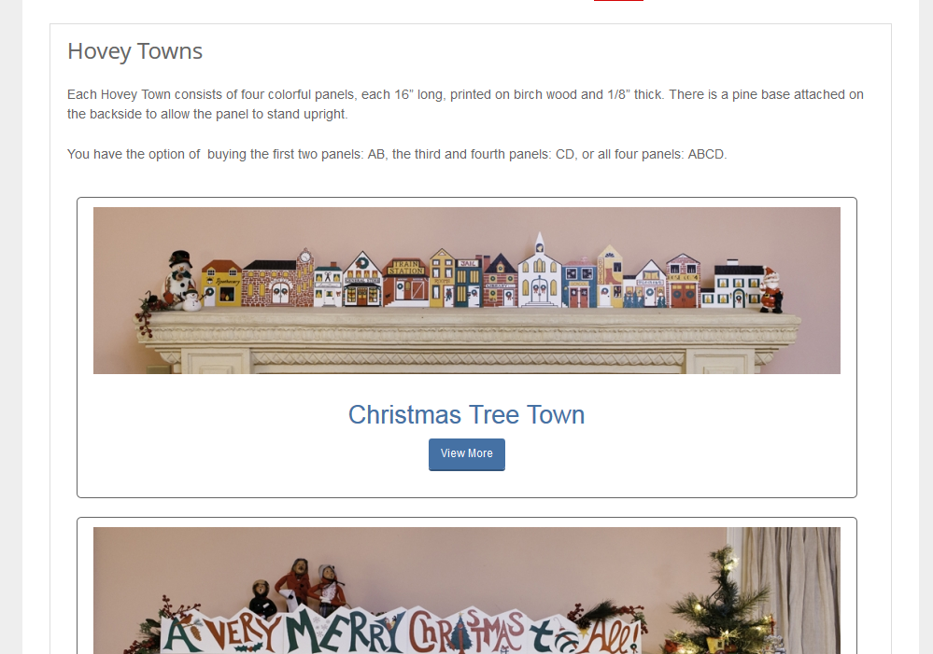Click the red brick Library building

(501, 281)
